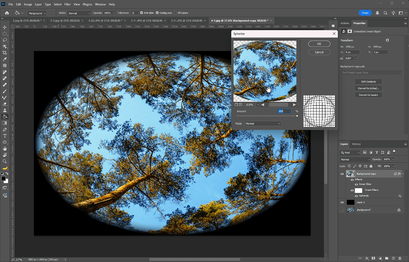This screenshot has width=409, height=262.
Task: Click the reset transform icon in Properties
Action: point(387,40)
